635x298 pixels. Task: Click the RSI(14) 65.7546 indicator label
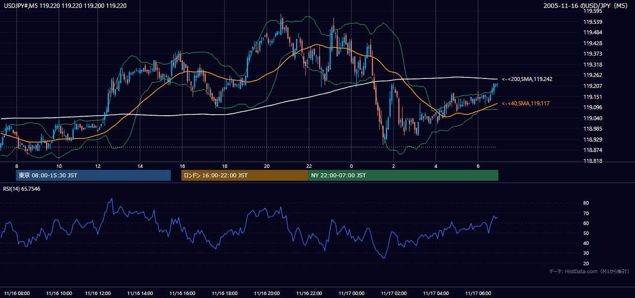click(22, 189)
